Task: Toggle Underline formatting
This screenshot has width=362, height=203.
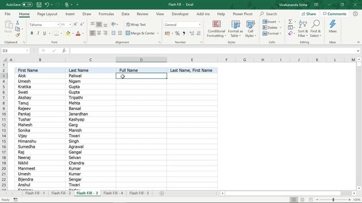Action: tap(44, 33)
